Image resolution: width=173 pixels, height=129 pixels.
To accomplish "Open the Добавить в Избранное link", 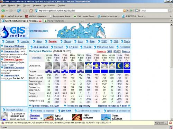I will pyautogui.click(x=118, y=111).
